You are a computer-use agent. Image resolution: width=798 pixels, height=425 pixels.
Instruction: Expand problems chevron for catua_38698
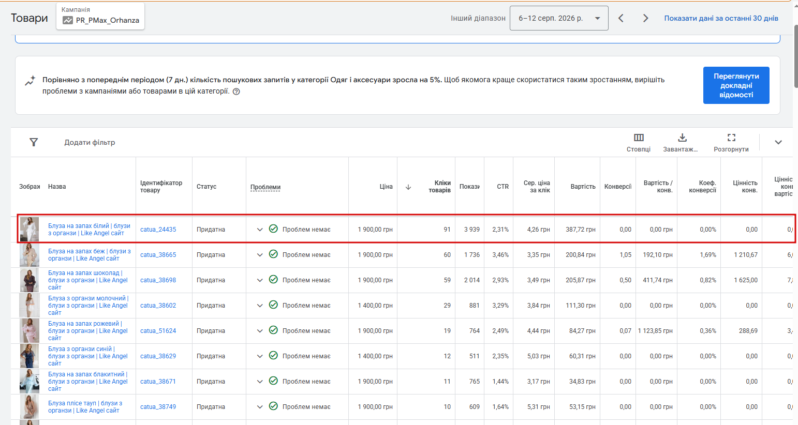coord(260,280)
